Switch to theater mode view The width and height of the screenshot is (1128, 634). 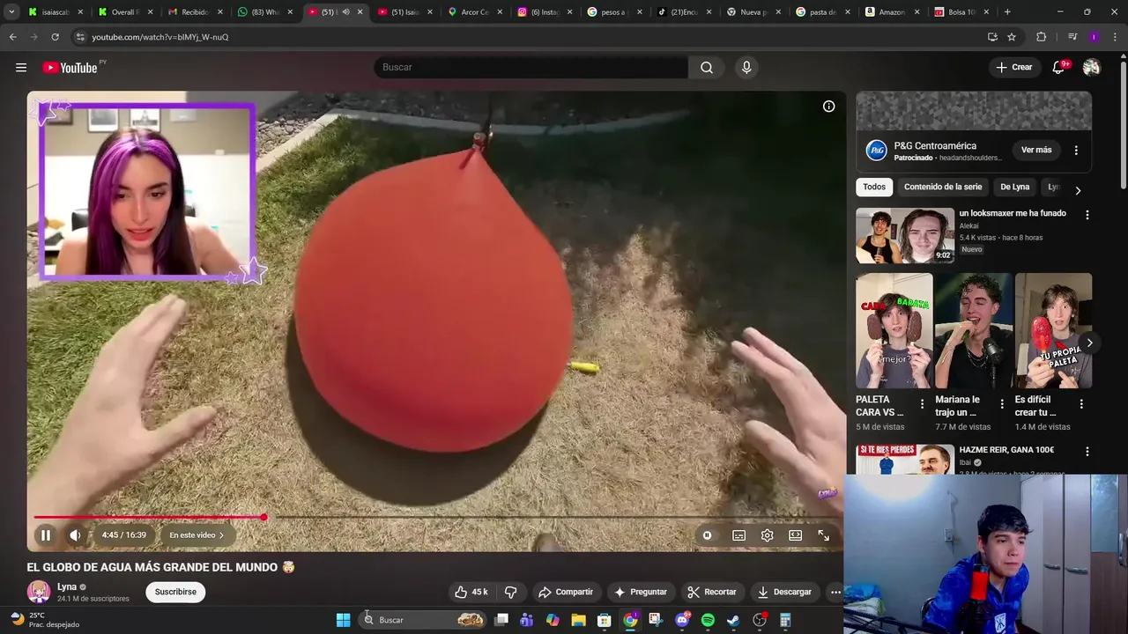[x=796, y=535]
